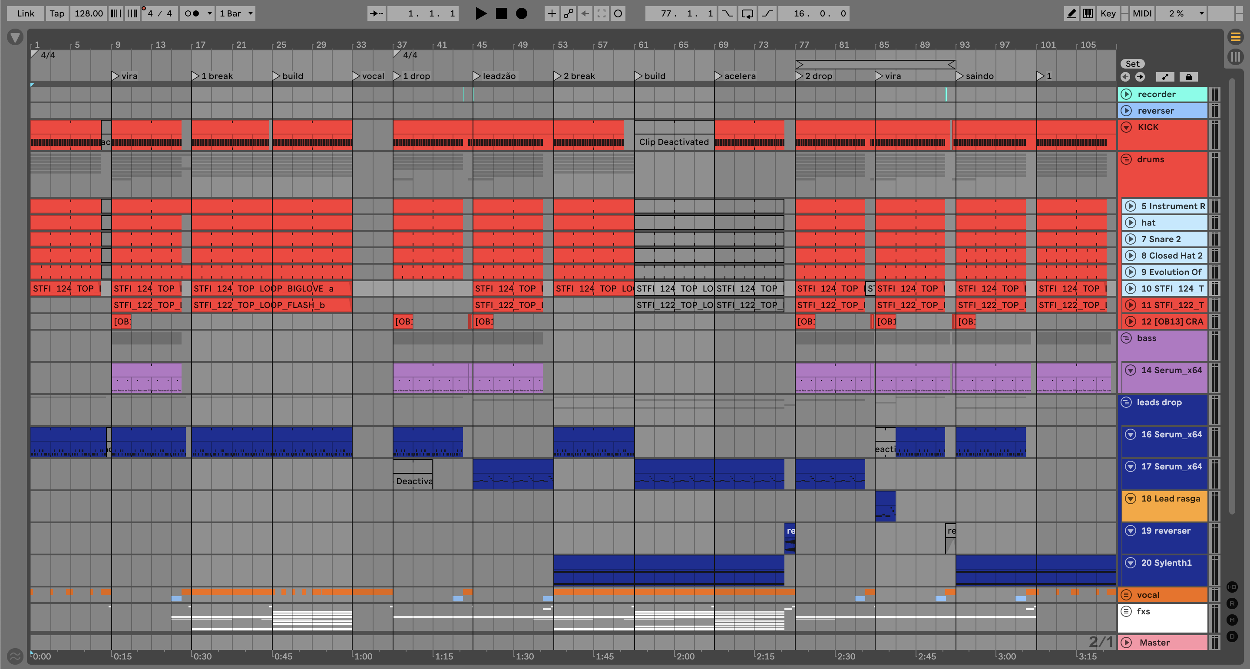1250x669 pixels.
Task: Toggle the arrangement Loop switch
Action: click(747, 13)
